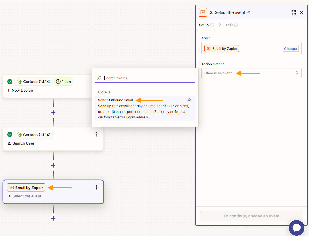The image size is (309, 236).
Task: Click into the Search events field
Action: coord(145,78)
